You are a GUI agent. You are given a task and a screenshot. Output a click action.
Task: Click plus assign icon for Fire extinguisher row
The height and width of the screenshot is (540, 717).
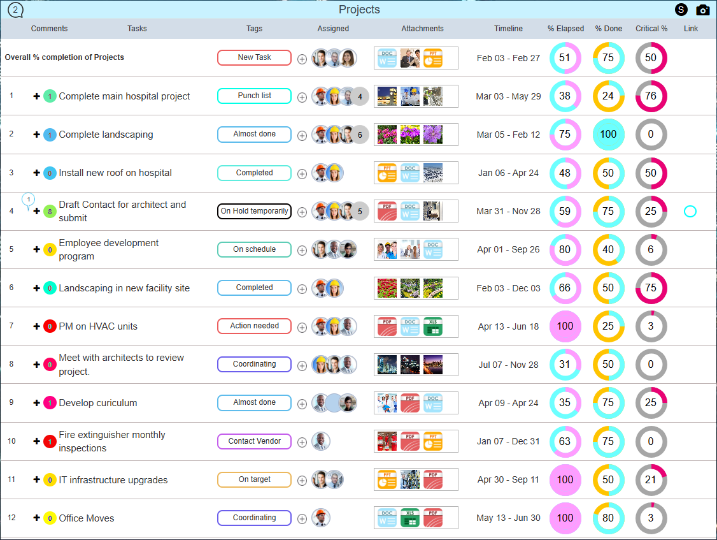302,442
